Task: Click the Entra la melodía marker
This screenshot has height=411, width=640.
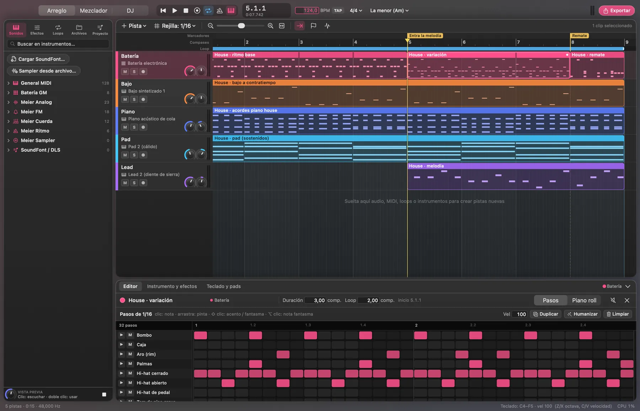Action: tap(425, 36)
